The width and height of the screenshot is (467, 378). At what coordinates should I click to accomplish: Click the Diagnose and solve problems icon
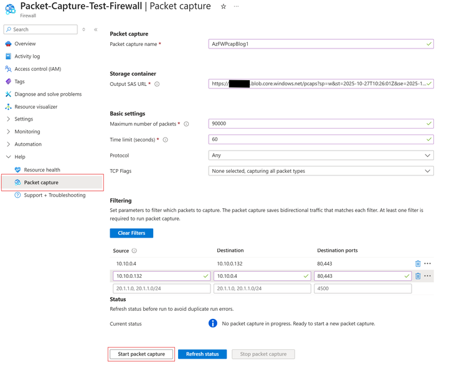coord(8,94)
